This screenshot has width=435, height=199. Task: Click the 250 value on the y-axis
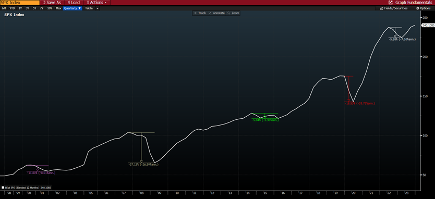coord(425,18)
